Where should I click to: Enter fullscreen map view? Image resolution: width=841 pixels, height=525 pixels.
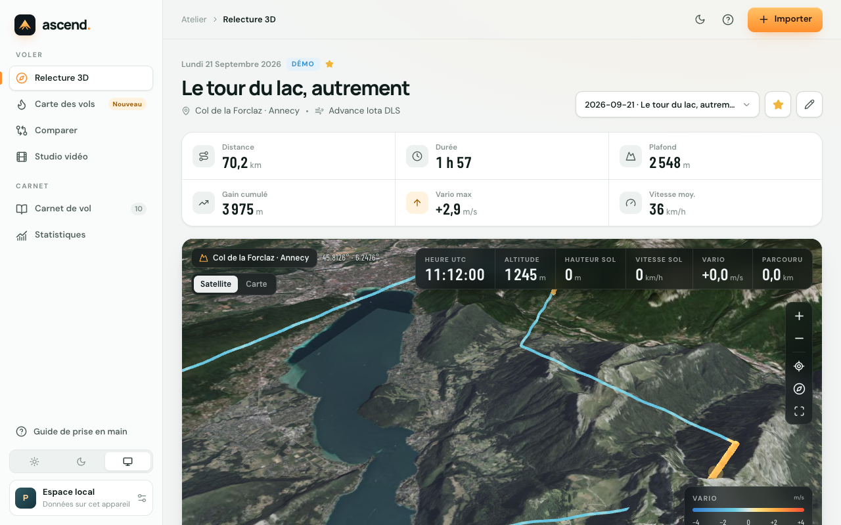coord(799,411)
